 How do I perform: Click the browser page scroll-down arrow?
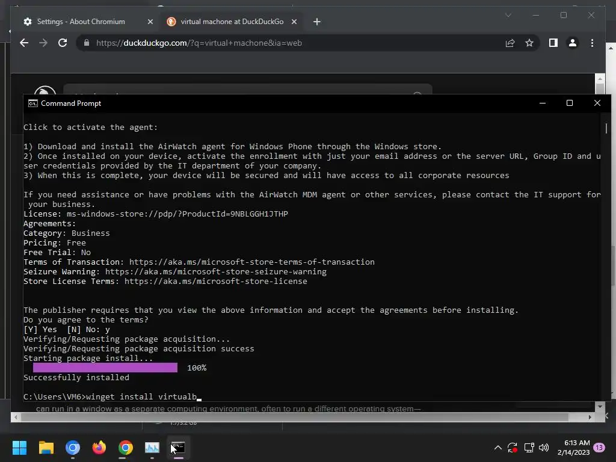tap(600, 407)
